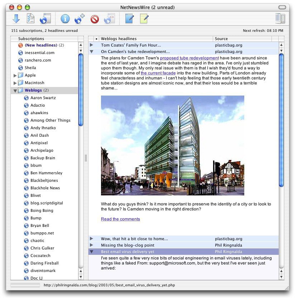The image size is (298, 301).
Task: Open the 'Read the comments' link
Action: [120, 219]
